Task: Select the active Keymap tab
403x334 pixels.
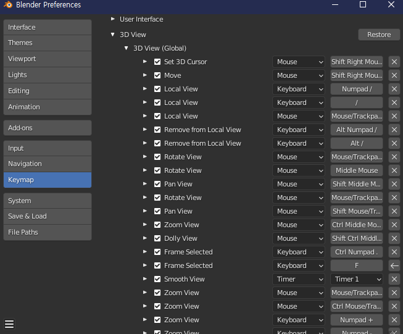Action: (x=48, y=180)
